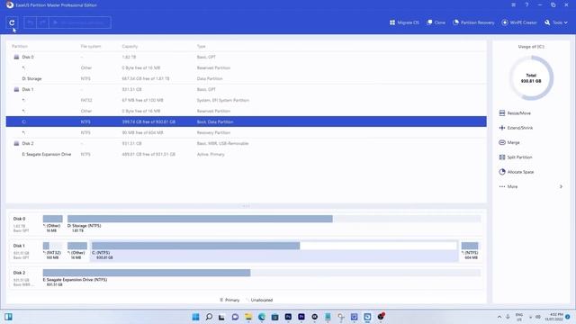Select the Recovery Partition row
Screen dimensions: 576x324
246,132
